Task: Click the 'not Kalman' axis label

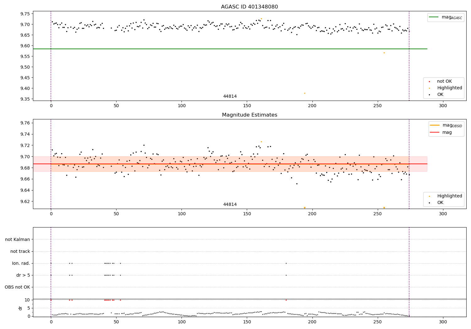Action: pos(18,239)
